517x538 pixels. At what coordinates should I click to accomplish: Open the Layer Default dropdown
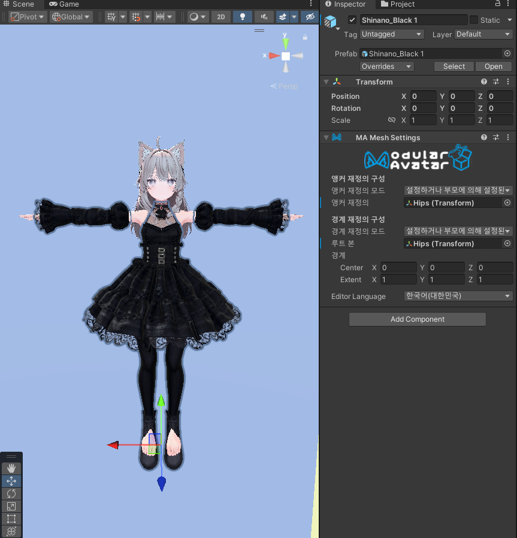(483, 34)
